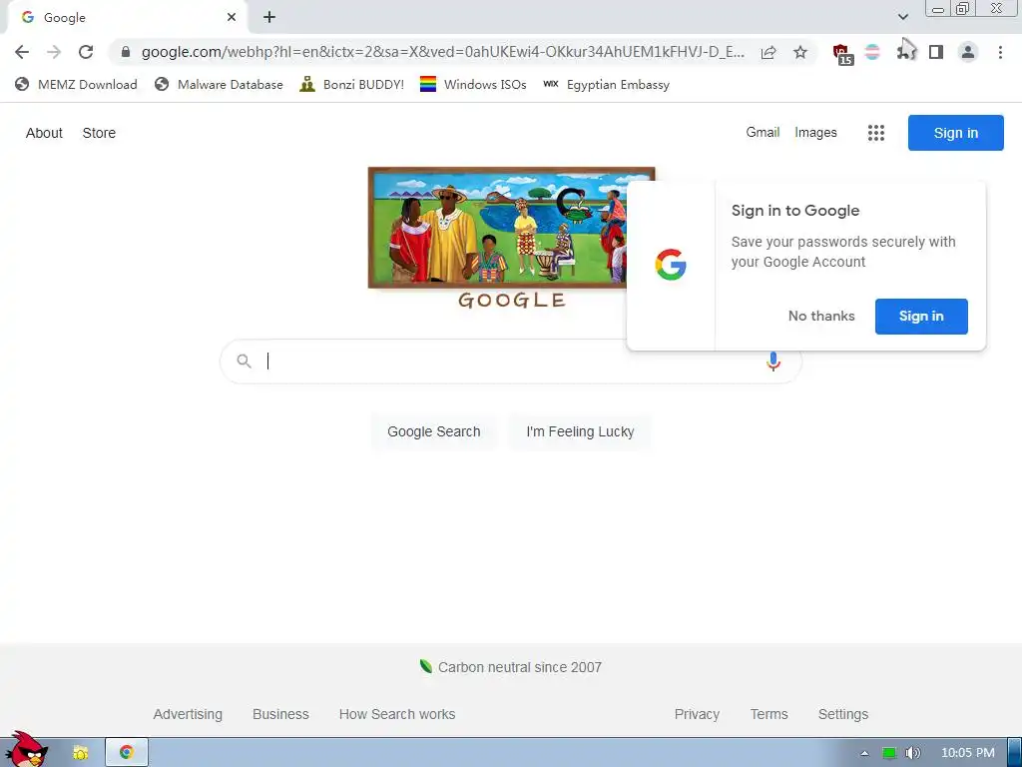Open the volume speaker tray icon
The width and height of the screenshot is (1022, 767).
[x=912, y=753]
